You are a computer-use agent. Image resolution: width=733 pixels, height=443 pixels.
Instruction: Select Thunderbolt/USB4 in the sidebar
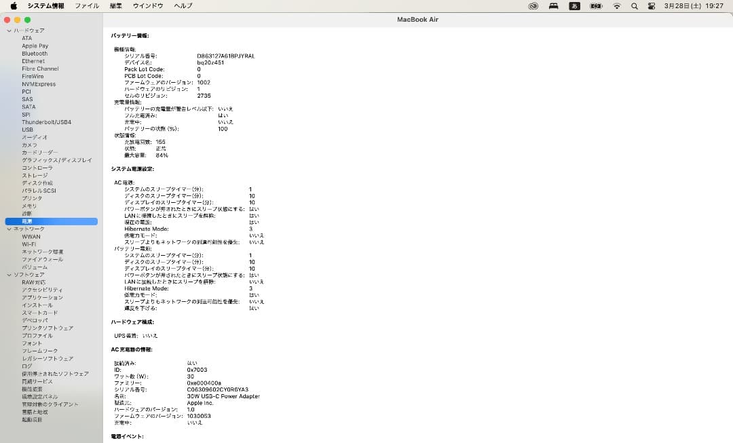[x=46, y=122]
